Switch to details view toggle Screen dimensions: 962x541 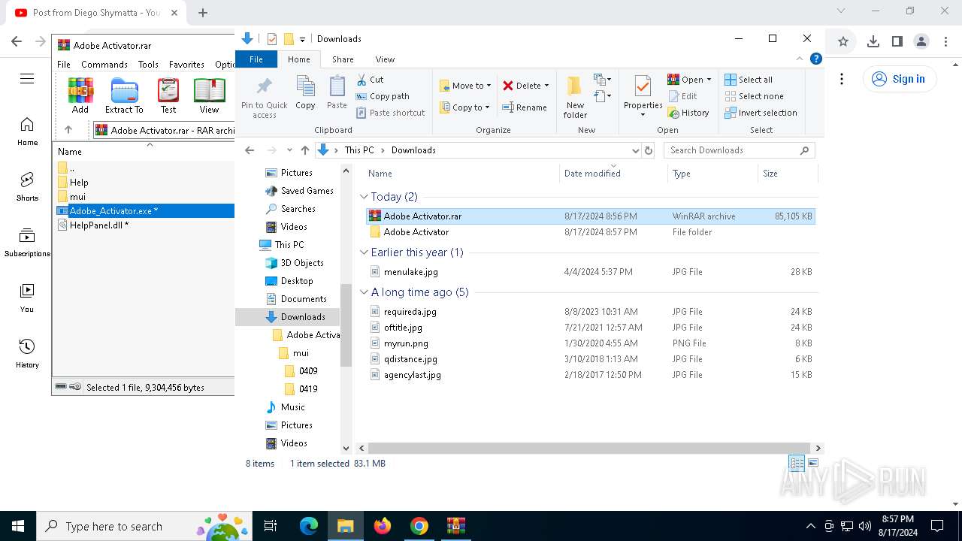point(797,464)
